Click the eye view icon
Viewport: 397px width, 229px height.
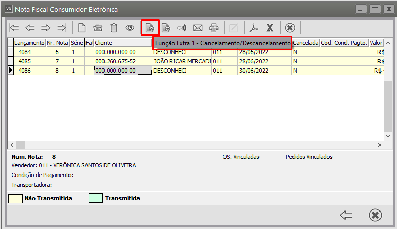point(130,28)
